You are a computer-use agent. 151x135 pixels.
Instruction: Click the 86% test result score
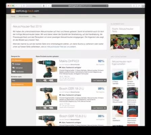click(x=101, y=116)
